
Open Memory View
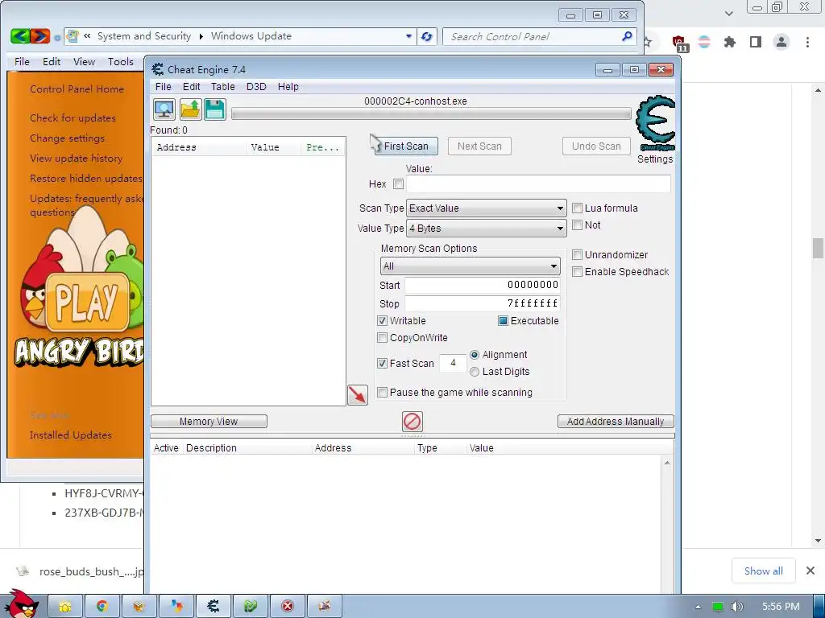pos(209,422)
